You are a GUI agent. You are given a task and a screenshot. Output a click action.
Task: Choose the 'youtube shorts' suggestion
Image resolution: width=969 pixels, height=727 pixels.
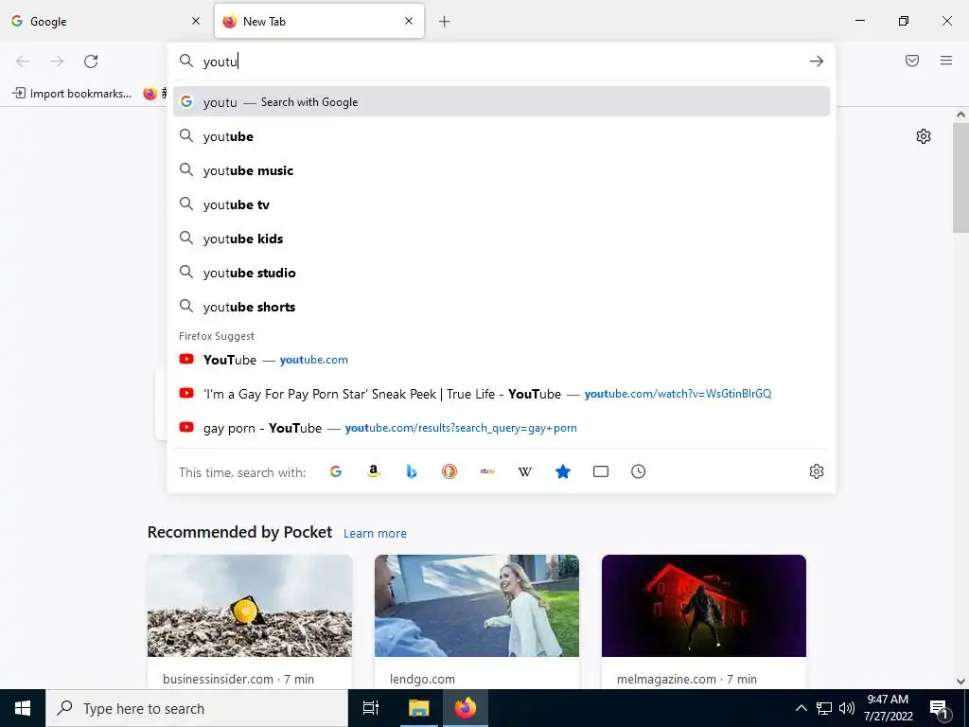click(502, 307)
